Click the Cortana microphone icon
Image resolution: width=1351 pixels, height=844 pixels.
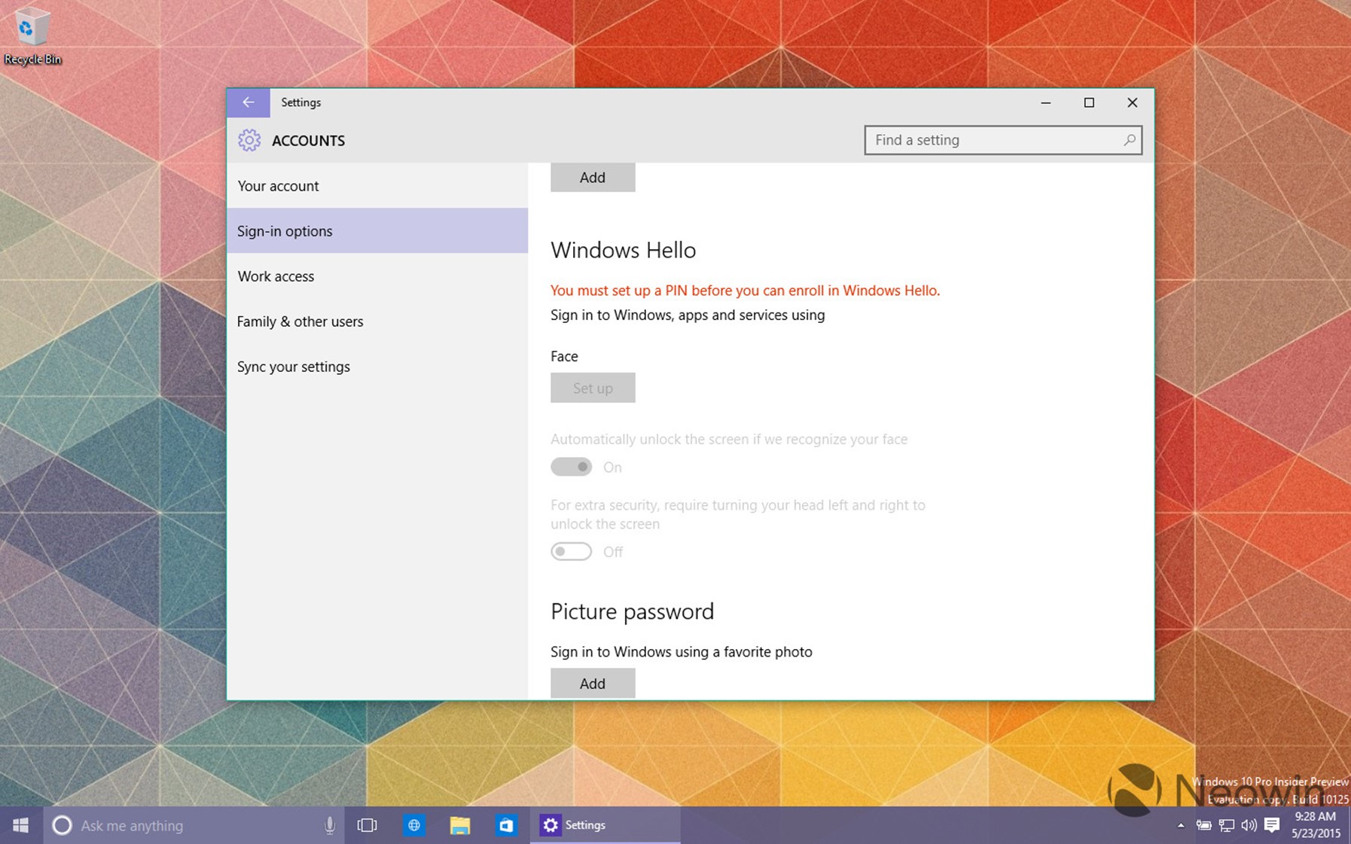tap(329, 825)
